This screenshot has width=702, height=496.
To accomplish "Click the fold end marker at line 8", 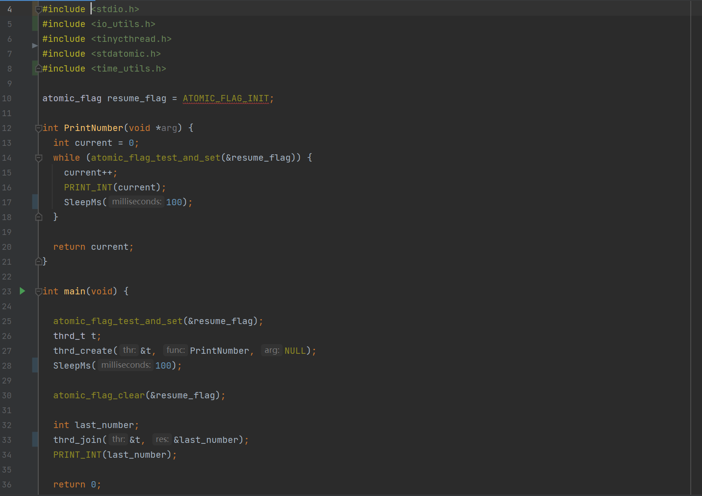I will pyautogui.click(x=39, y=68).
